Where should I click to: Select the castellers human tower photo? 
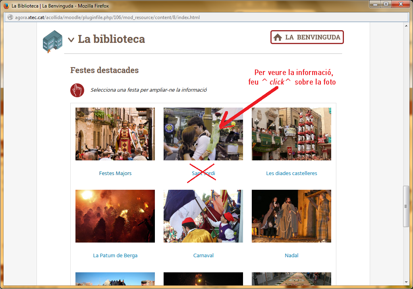(291, 134)
